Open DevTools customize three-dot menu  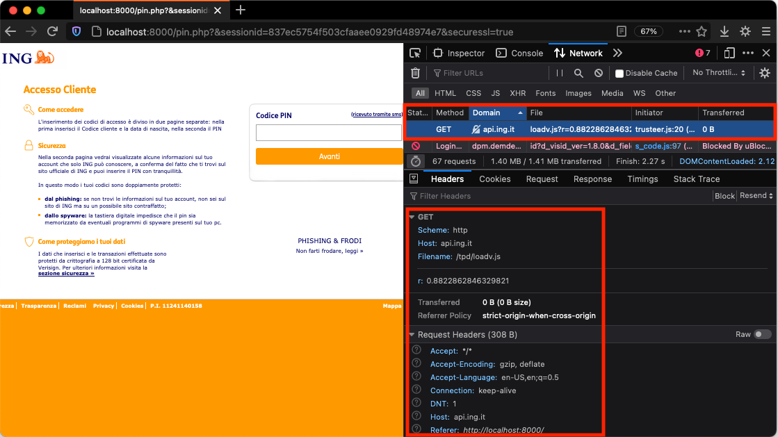tap(748, 53)
